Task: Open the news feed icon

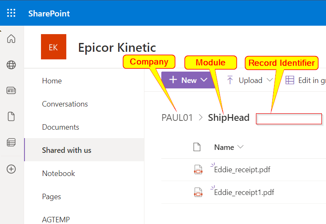Action: [11, 91]
